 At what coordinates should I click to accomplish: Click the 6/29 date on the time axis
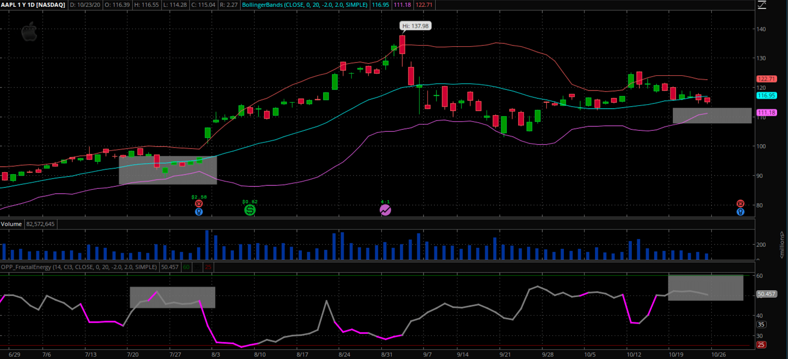tap(14, 355)
